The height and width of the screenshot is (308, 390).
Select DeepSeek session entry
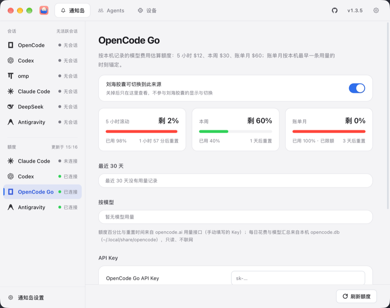pyautogui.click(x=43, y=107)
